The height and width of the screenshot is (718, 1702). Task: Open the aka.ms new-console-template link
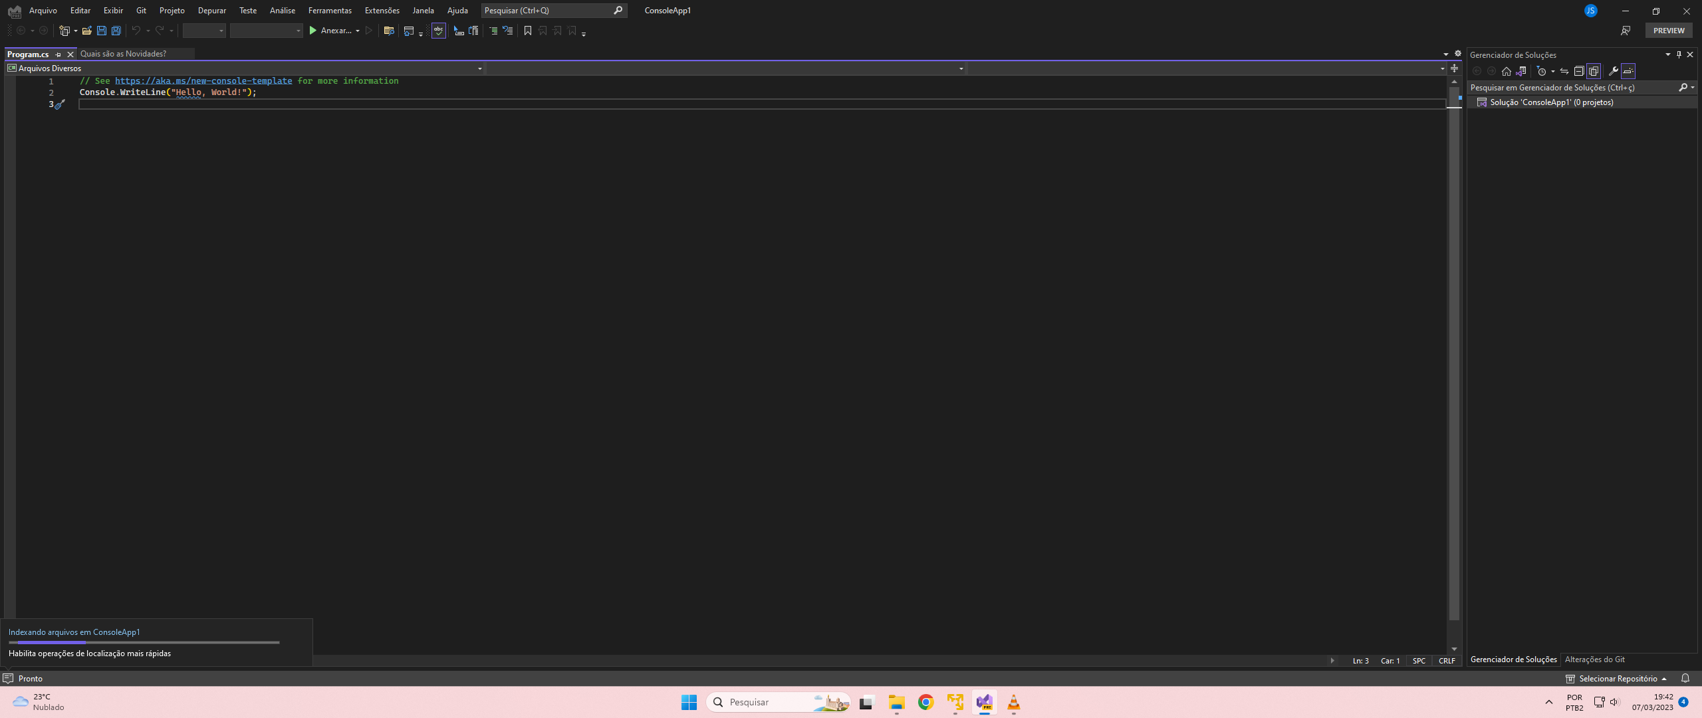(x=203, y=81)
